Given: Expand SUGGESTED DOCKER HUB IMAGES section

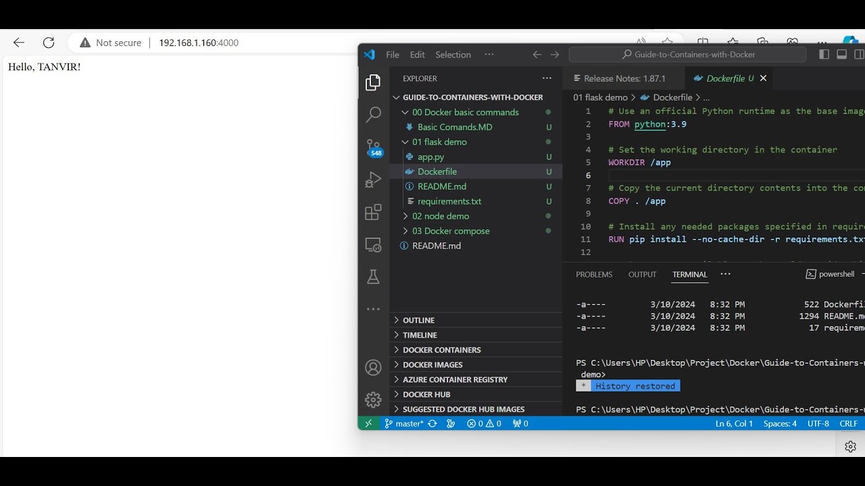Looking at the screenshot, I should tap(476, 409).
